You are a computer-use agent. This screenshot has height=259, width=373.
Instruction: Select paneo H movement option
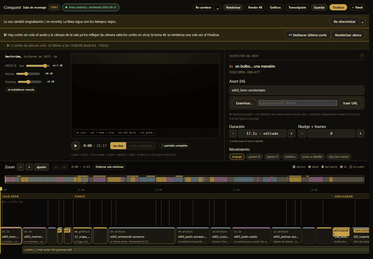pos(254,157)
